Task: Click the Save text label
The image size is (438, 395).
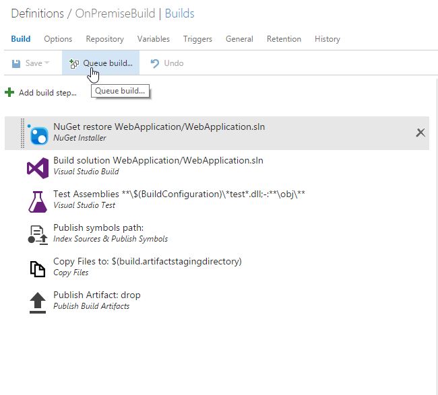Action: (34, 63)
